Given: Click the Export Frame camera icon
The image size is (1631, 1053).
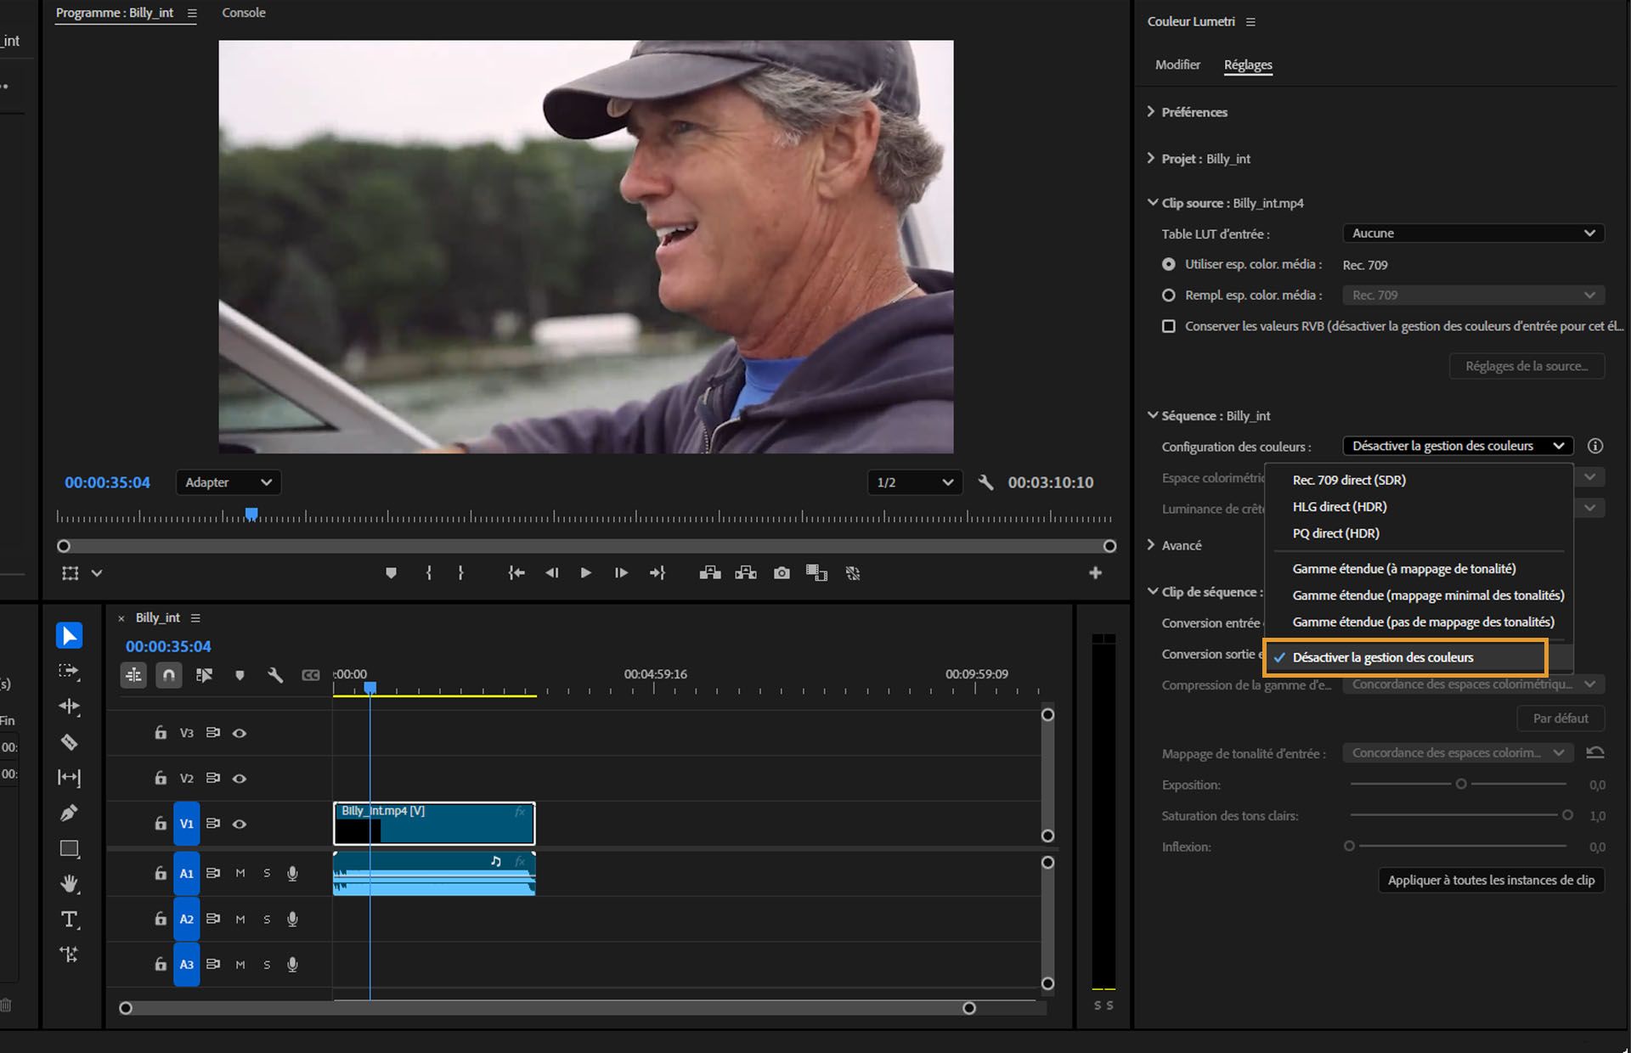Looking at the screenshot, I should tap(782, 573).
